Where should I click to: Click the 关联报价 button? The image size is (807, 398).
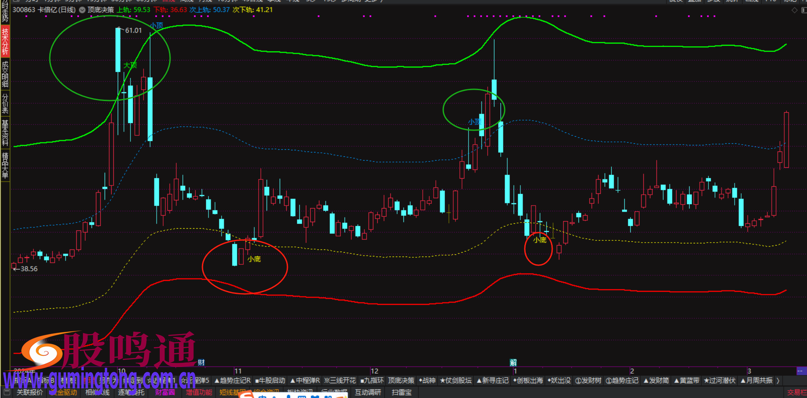(x=30, y=392)
